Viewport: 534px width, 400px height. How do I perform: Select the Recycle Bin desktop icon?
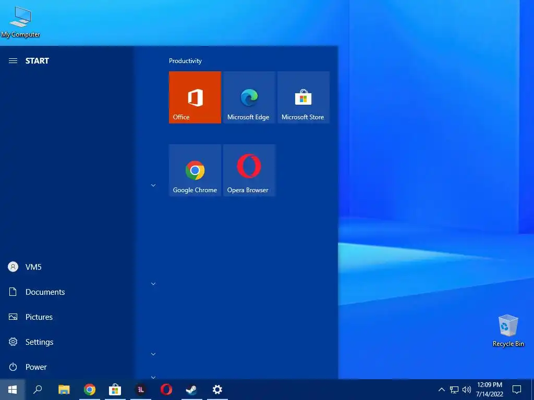(x=508, y=331)
